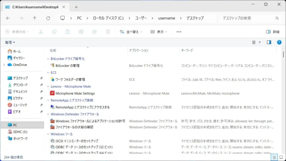Collapse the BitLocker ドライブ暗号化 group

click(48, 59)
